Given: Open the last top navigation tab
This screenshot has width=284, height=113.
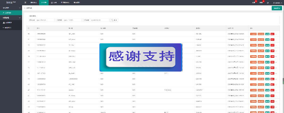Looking at the screenshot, I should pos(77,3).
